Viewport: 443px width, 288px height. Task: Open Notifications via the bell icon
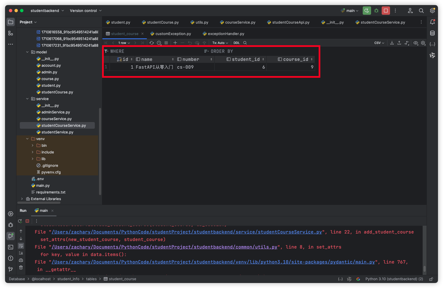pos(432,22)
